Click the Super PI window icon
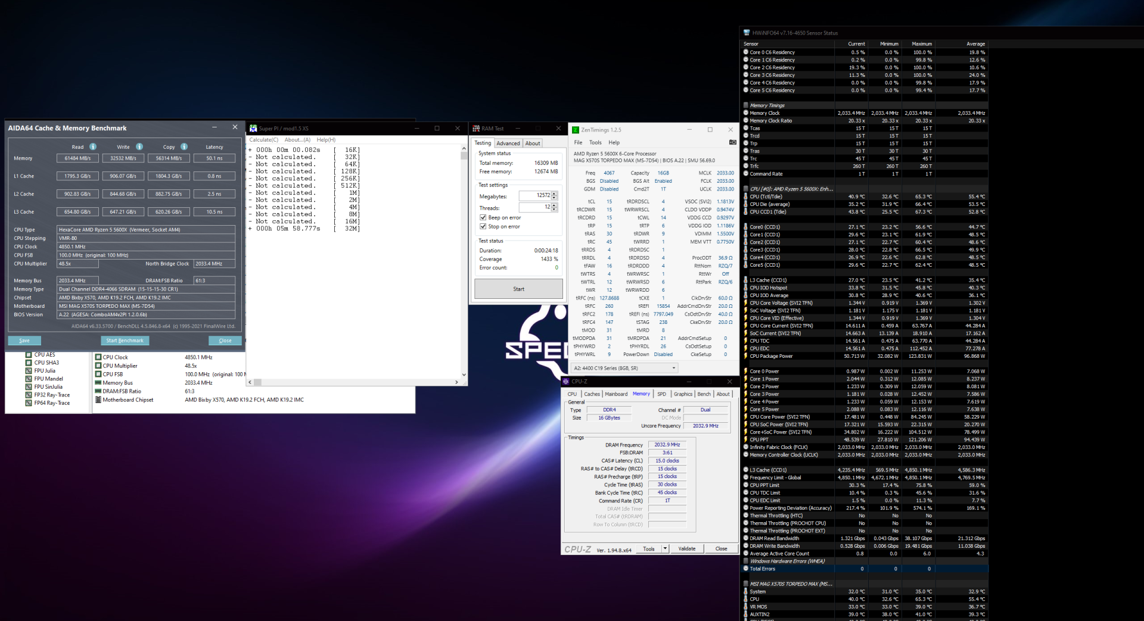Screen dimensions: 1144x621 pyautogui.click(x=253, y=129)
